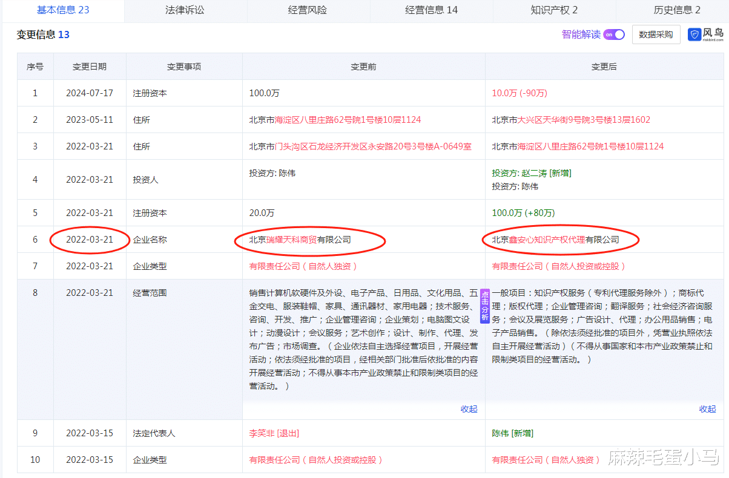Click the 数据采购 button

(656, 34)
